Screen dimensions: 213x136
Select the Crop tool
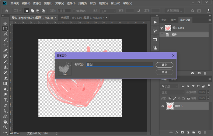[x=5, y=45]
